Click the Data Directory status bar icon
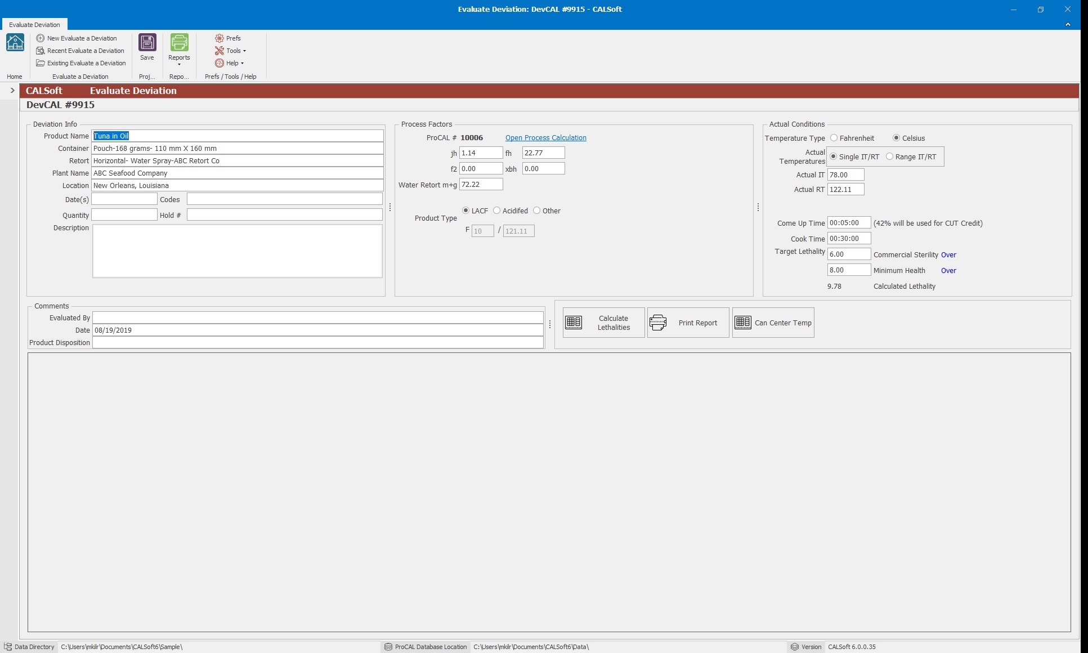Viewport: 1088px width, 653px height. pos(8,647)
